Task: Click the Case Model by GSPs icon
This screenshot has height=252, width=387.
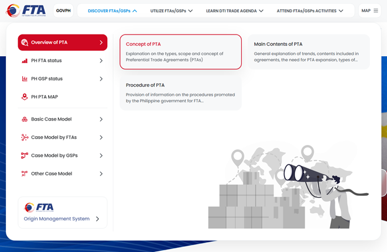Action: tap(25, 156)
